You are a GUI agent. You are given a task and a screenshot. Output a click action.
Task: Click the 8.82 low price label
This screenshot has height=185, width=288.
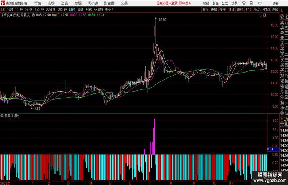click(x=37, y=108)
